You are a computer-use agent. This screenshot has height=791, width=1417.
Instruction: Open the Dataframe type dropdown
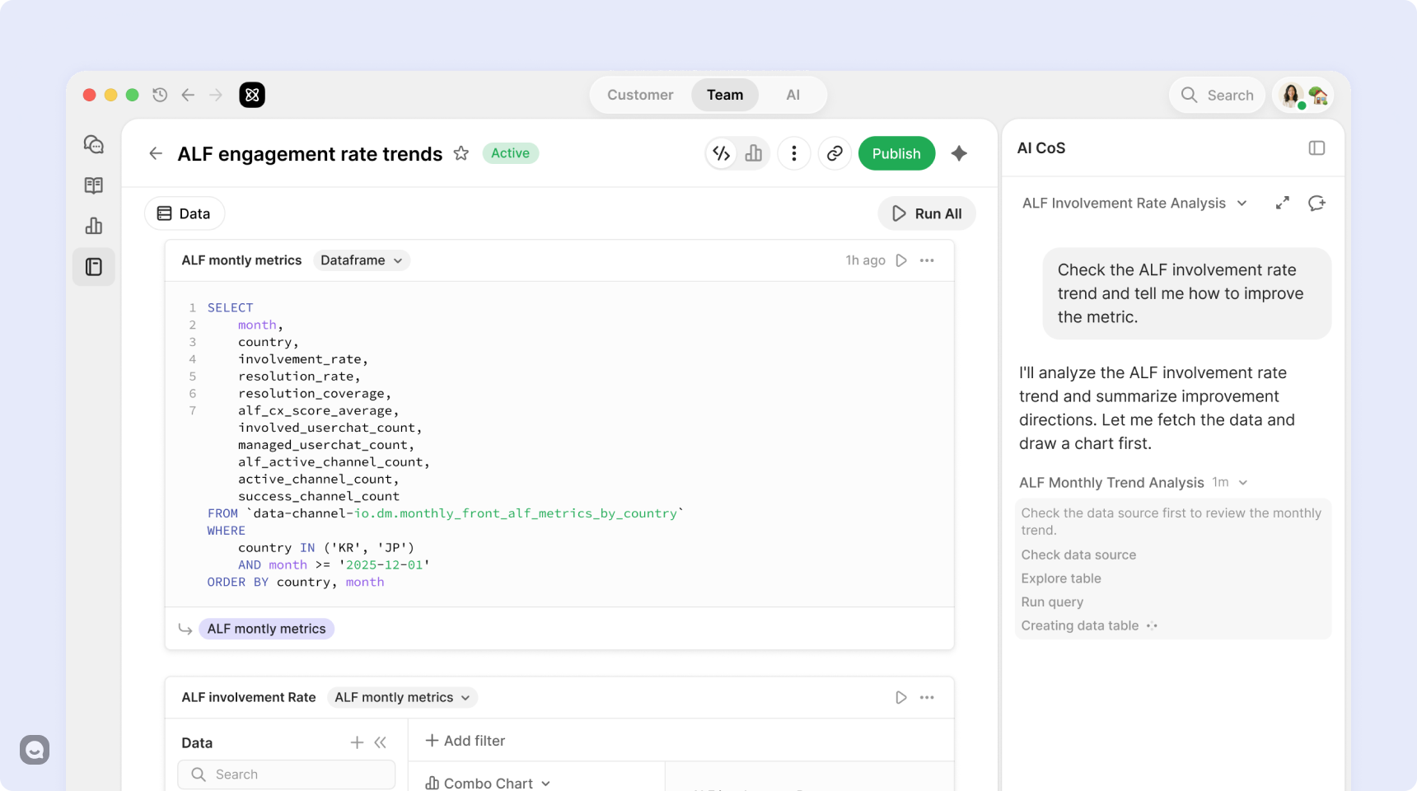[362, 260]
